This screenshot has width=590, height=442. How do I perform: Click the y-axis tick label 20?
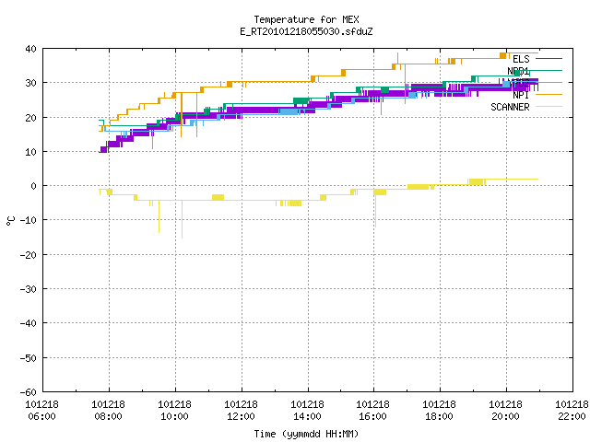coord(30,118)
